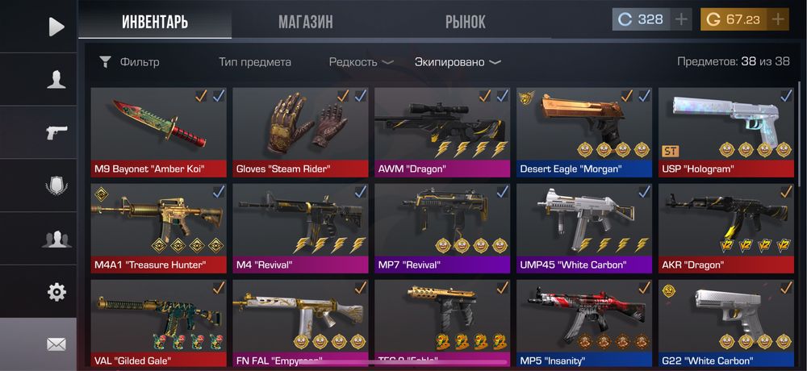Switch to the МАГАЗИН tab
Image resolution: width=807 pixels, height=371 pixels.
tap(306, 22)
